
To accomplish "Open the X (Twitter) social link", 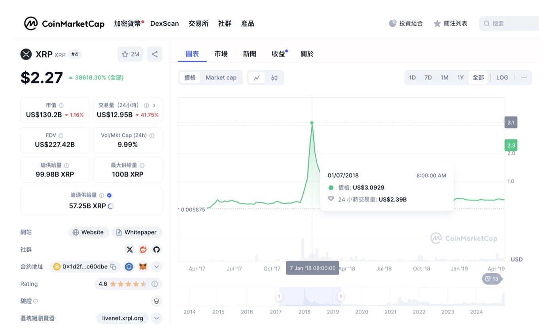I will (130, 249).
